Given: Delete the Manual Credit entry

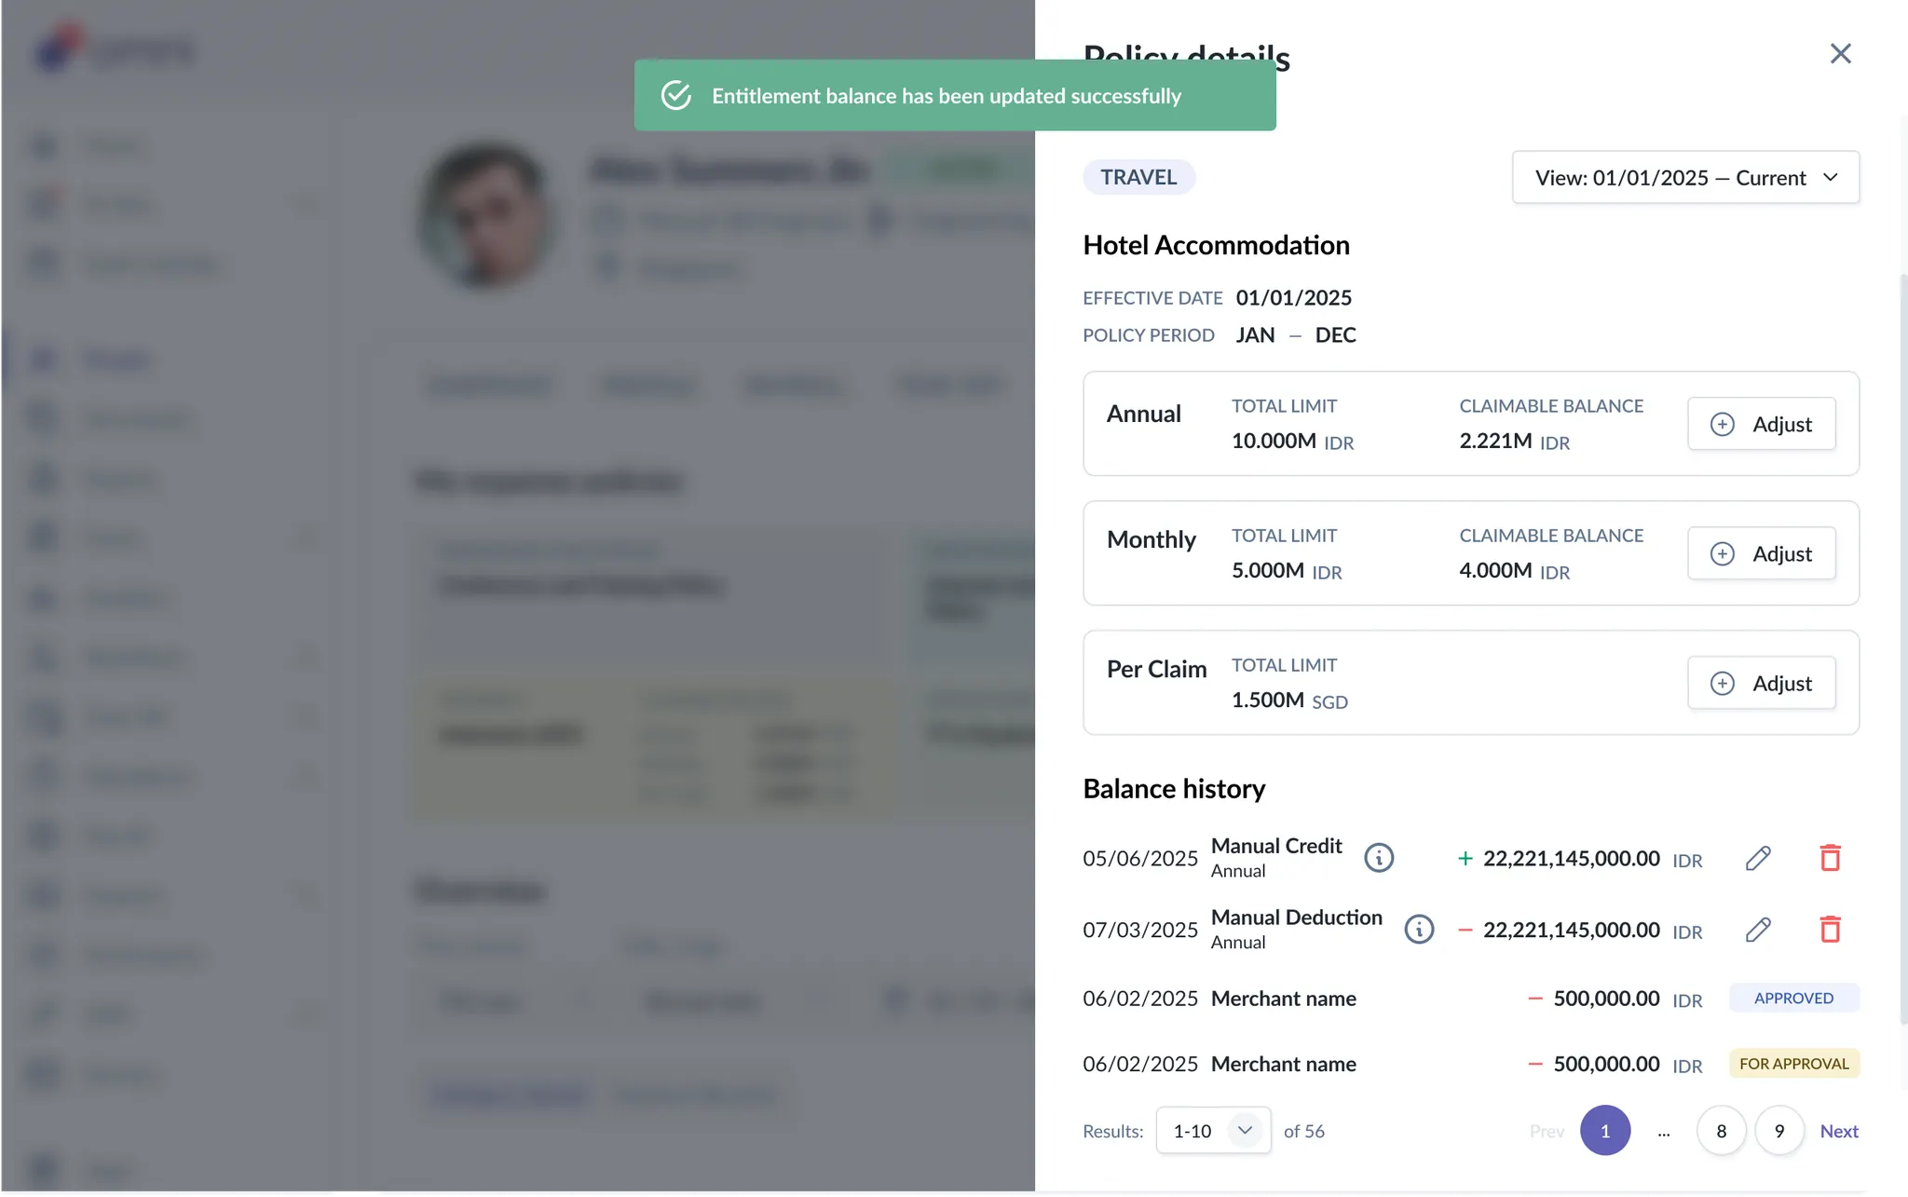Looking at the screenshot, I should [1830, 858].
